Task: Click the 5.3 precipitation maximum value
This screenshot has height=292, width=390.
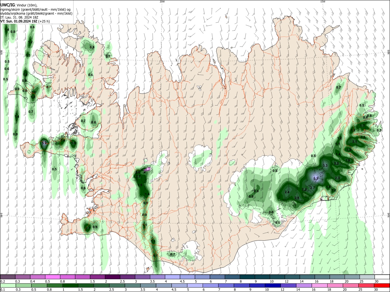Action: coord(316,179)
